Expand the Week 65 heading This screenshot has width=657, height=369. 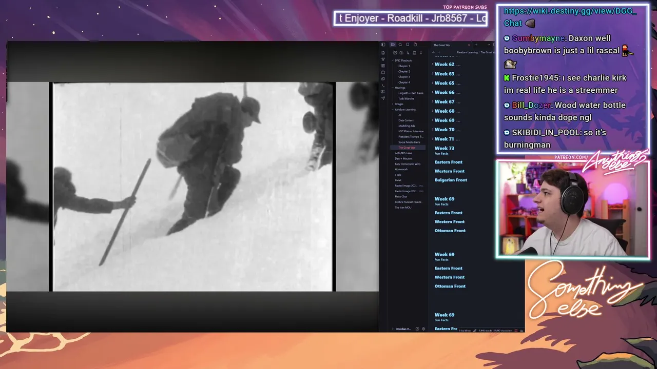click(x=433, y=83)
